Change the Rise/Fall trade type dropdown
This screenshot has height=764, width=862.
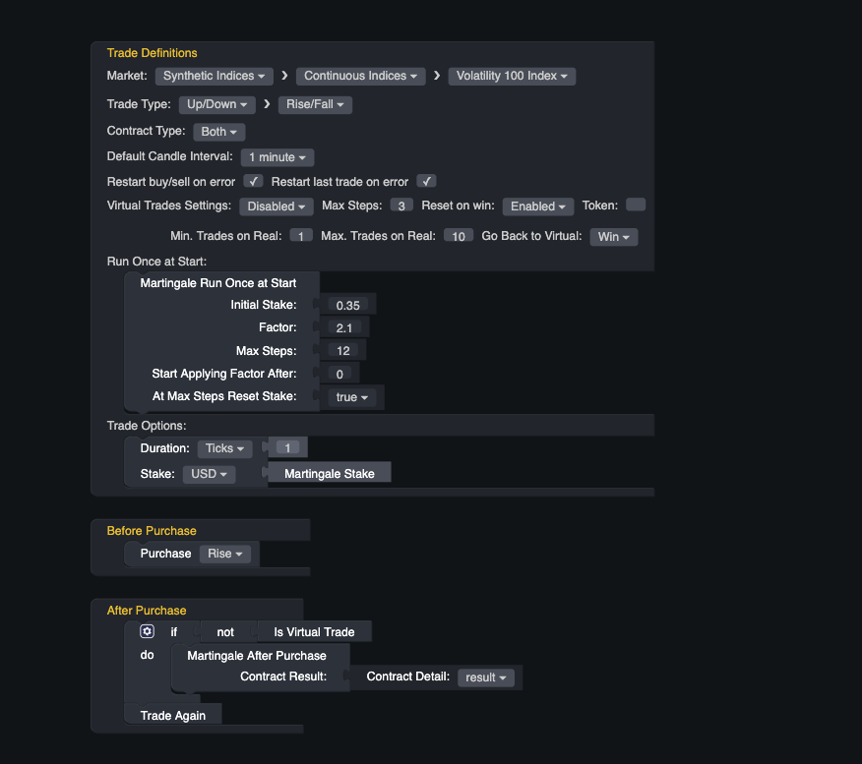[x=315, y=104]
